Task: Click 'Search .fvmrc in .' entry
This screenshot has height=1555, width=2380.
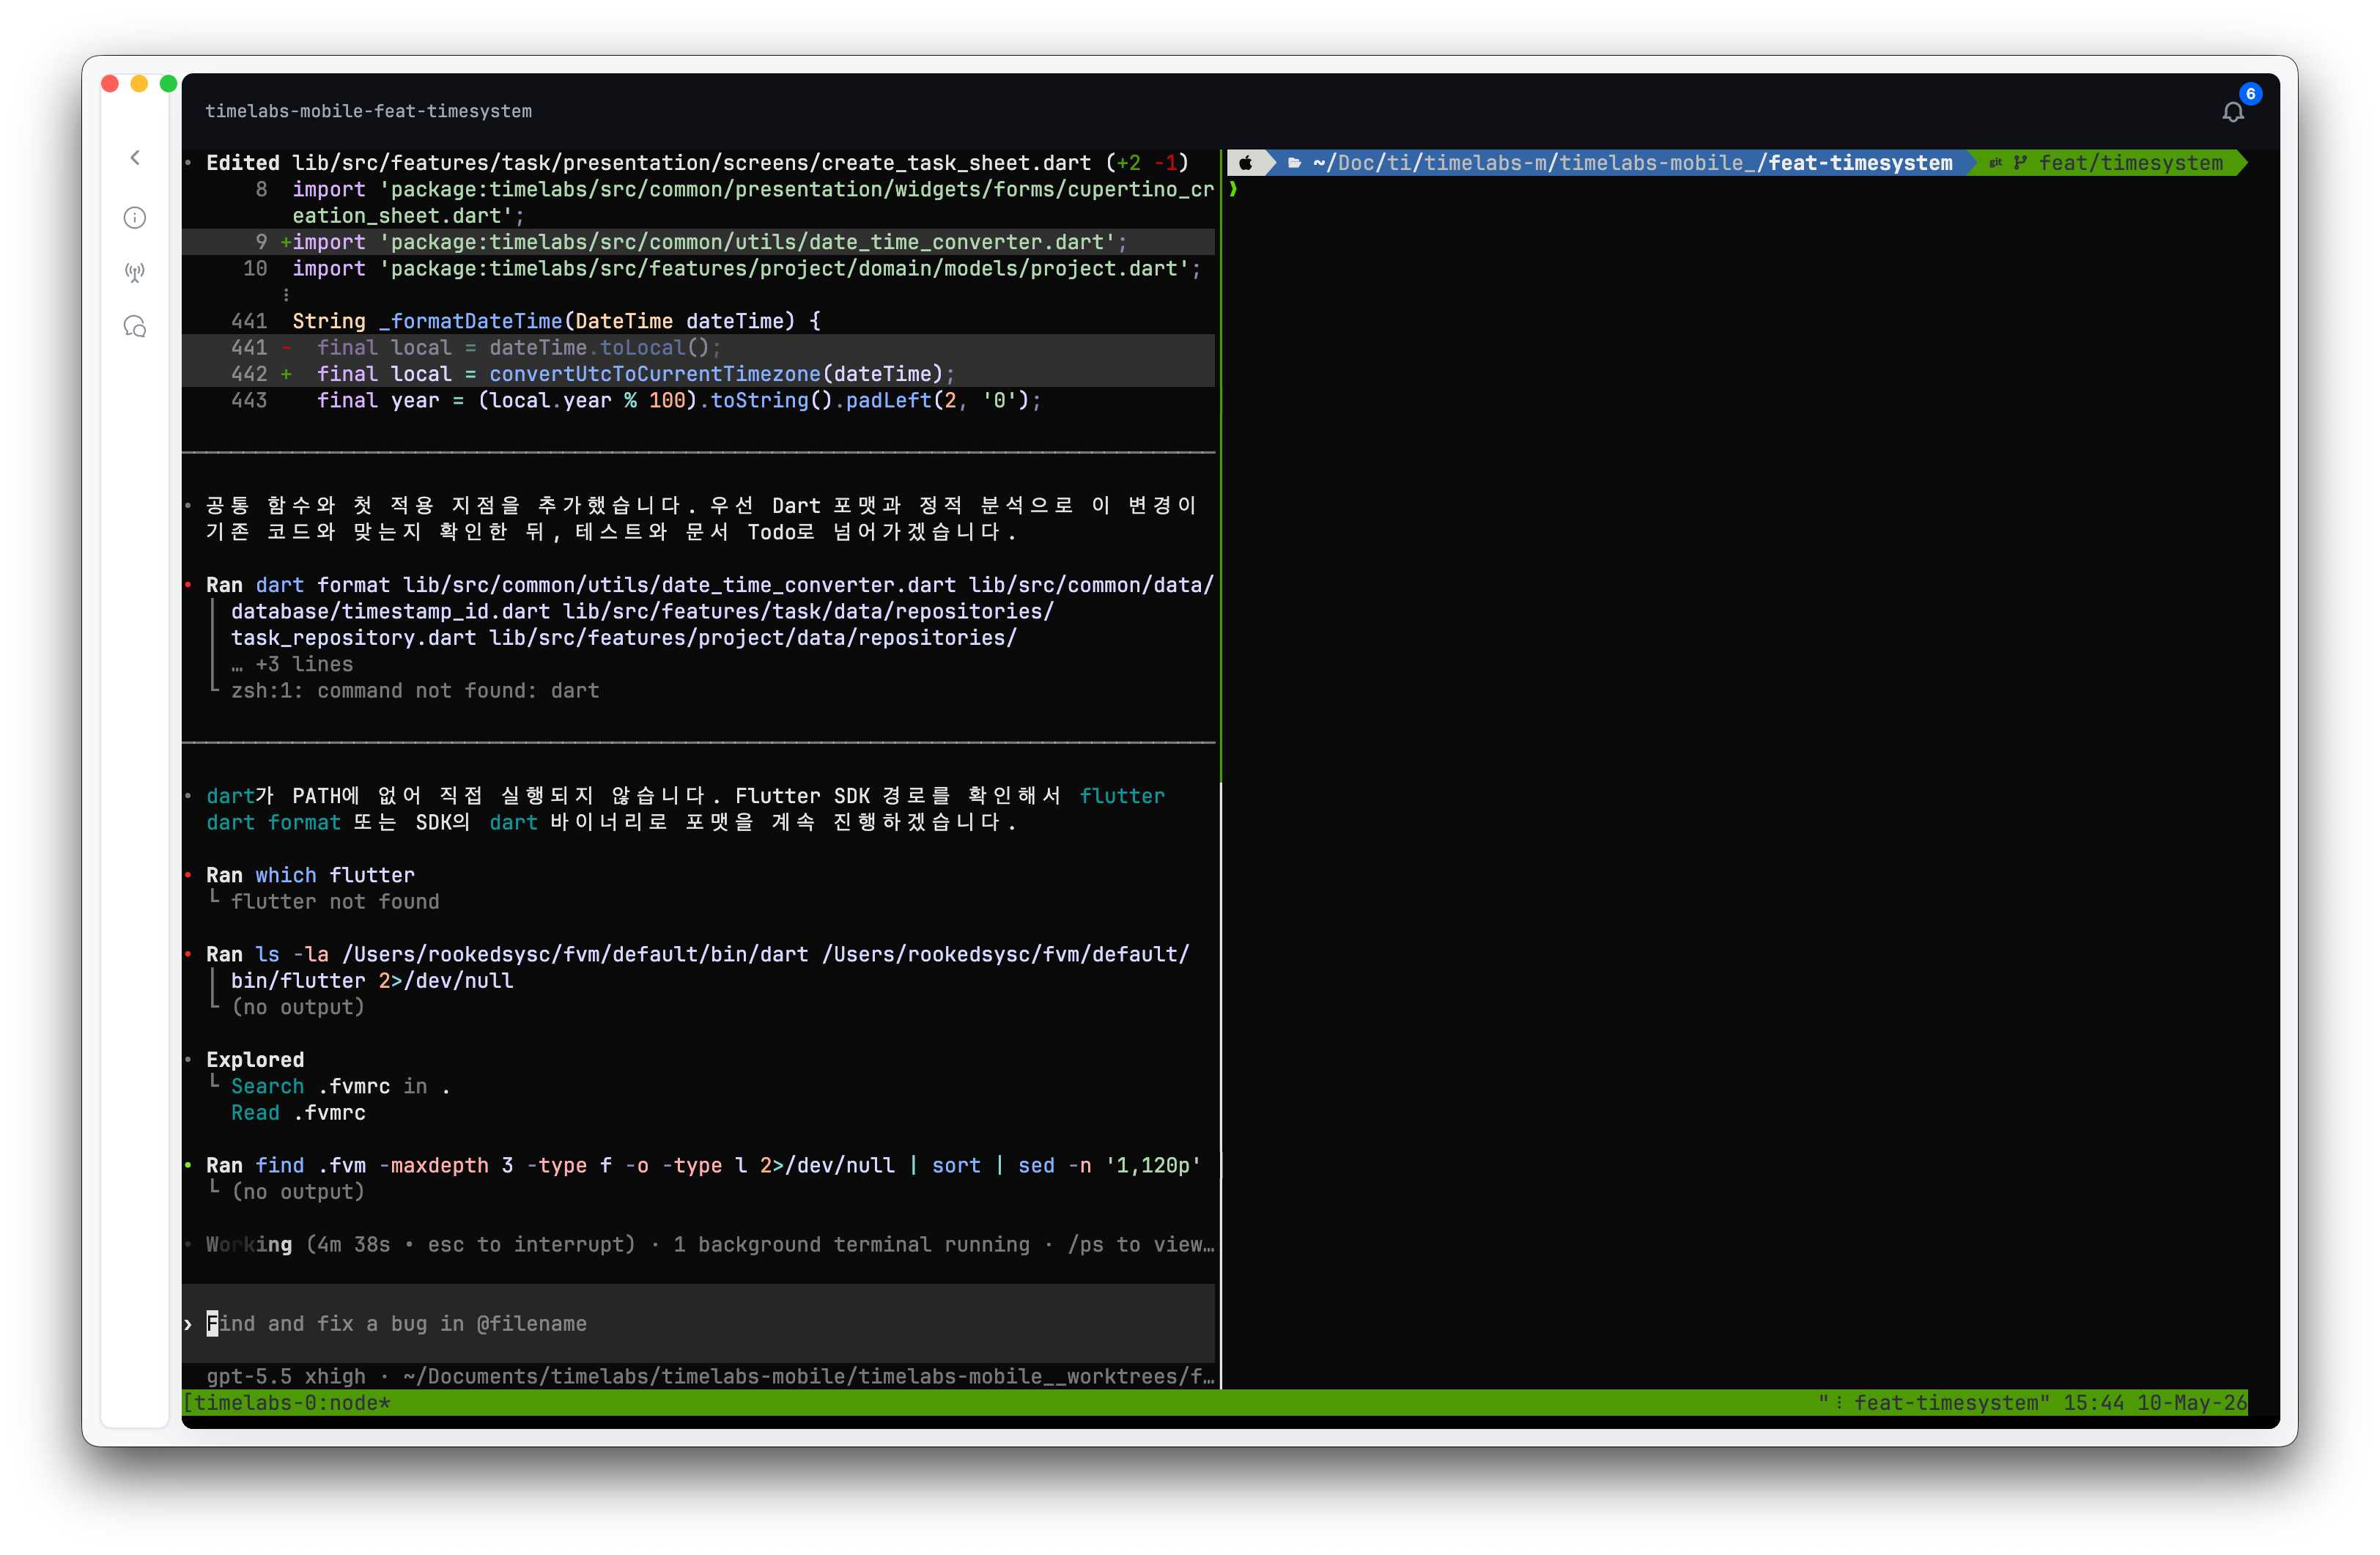Action: click(x=340, y=1086)
